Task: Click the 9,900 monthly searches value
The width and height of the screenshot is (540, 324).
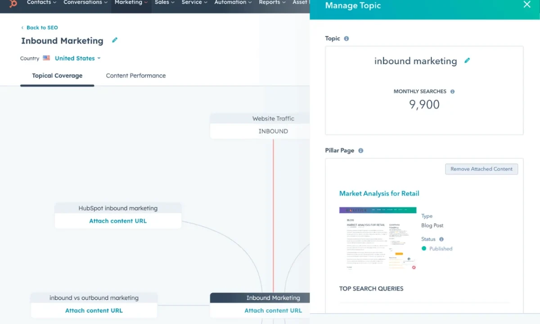Action: 424,105
